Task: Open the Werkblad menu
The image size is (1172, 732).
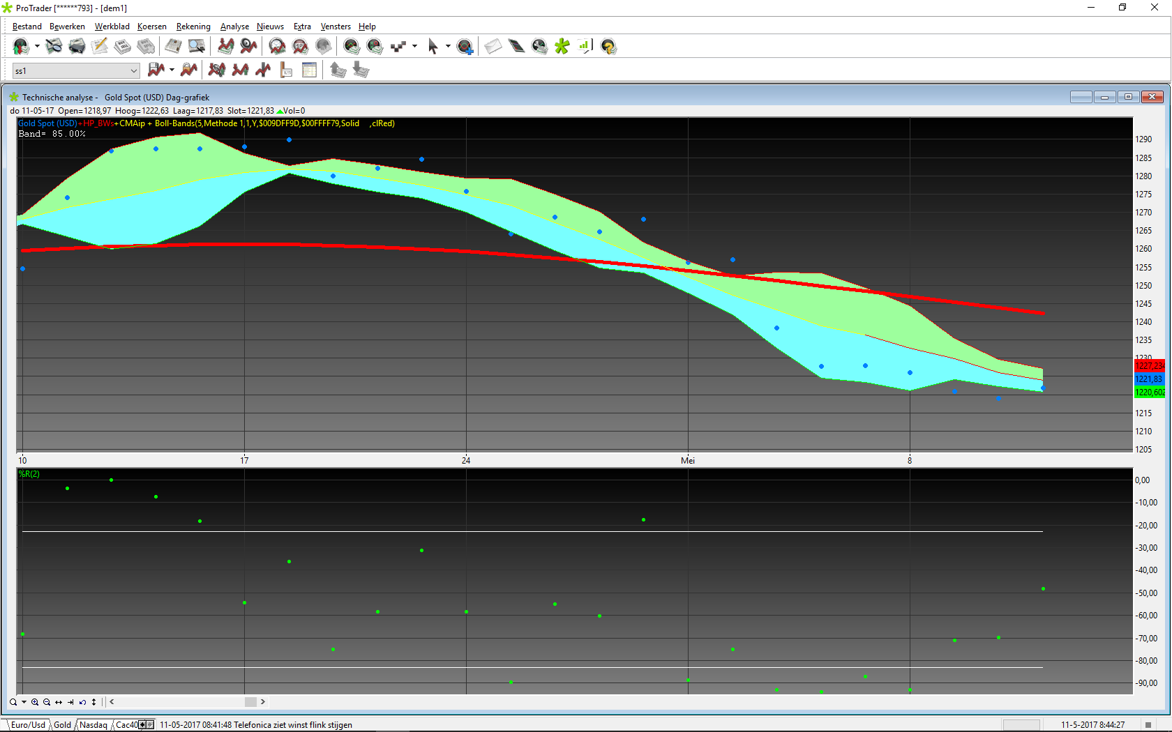Action: point(112,26)
